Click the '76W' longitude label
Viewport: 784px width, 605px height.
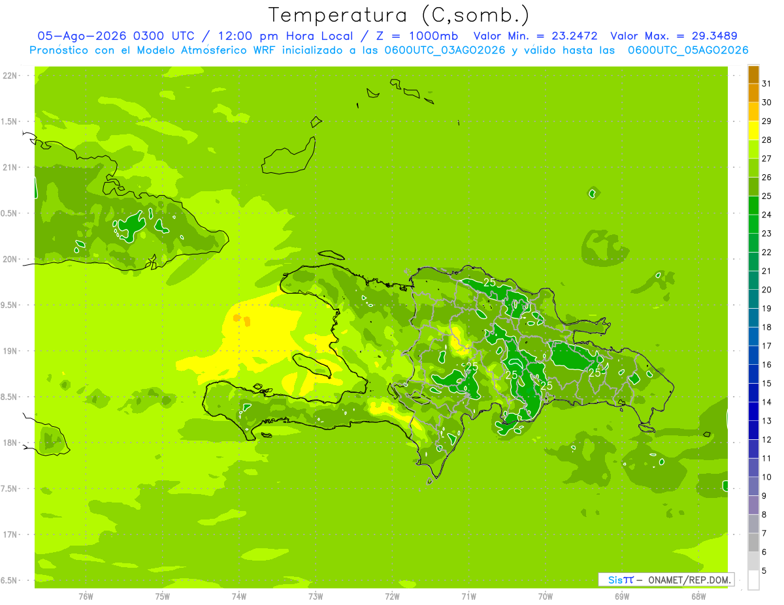click(86, 596)
